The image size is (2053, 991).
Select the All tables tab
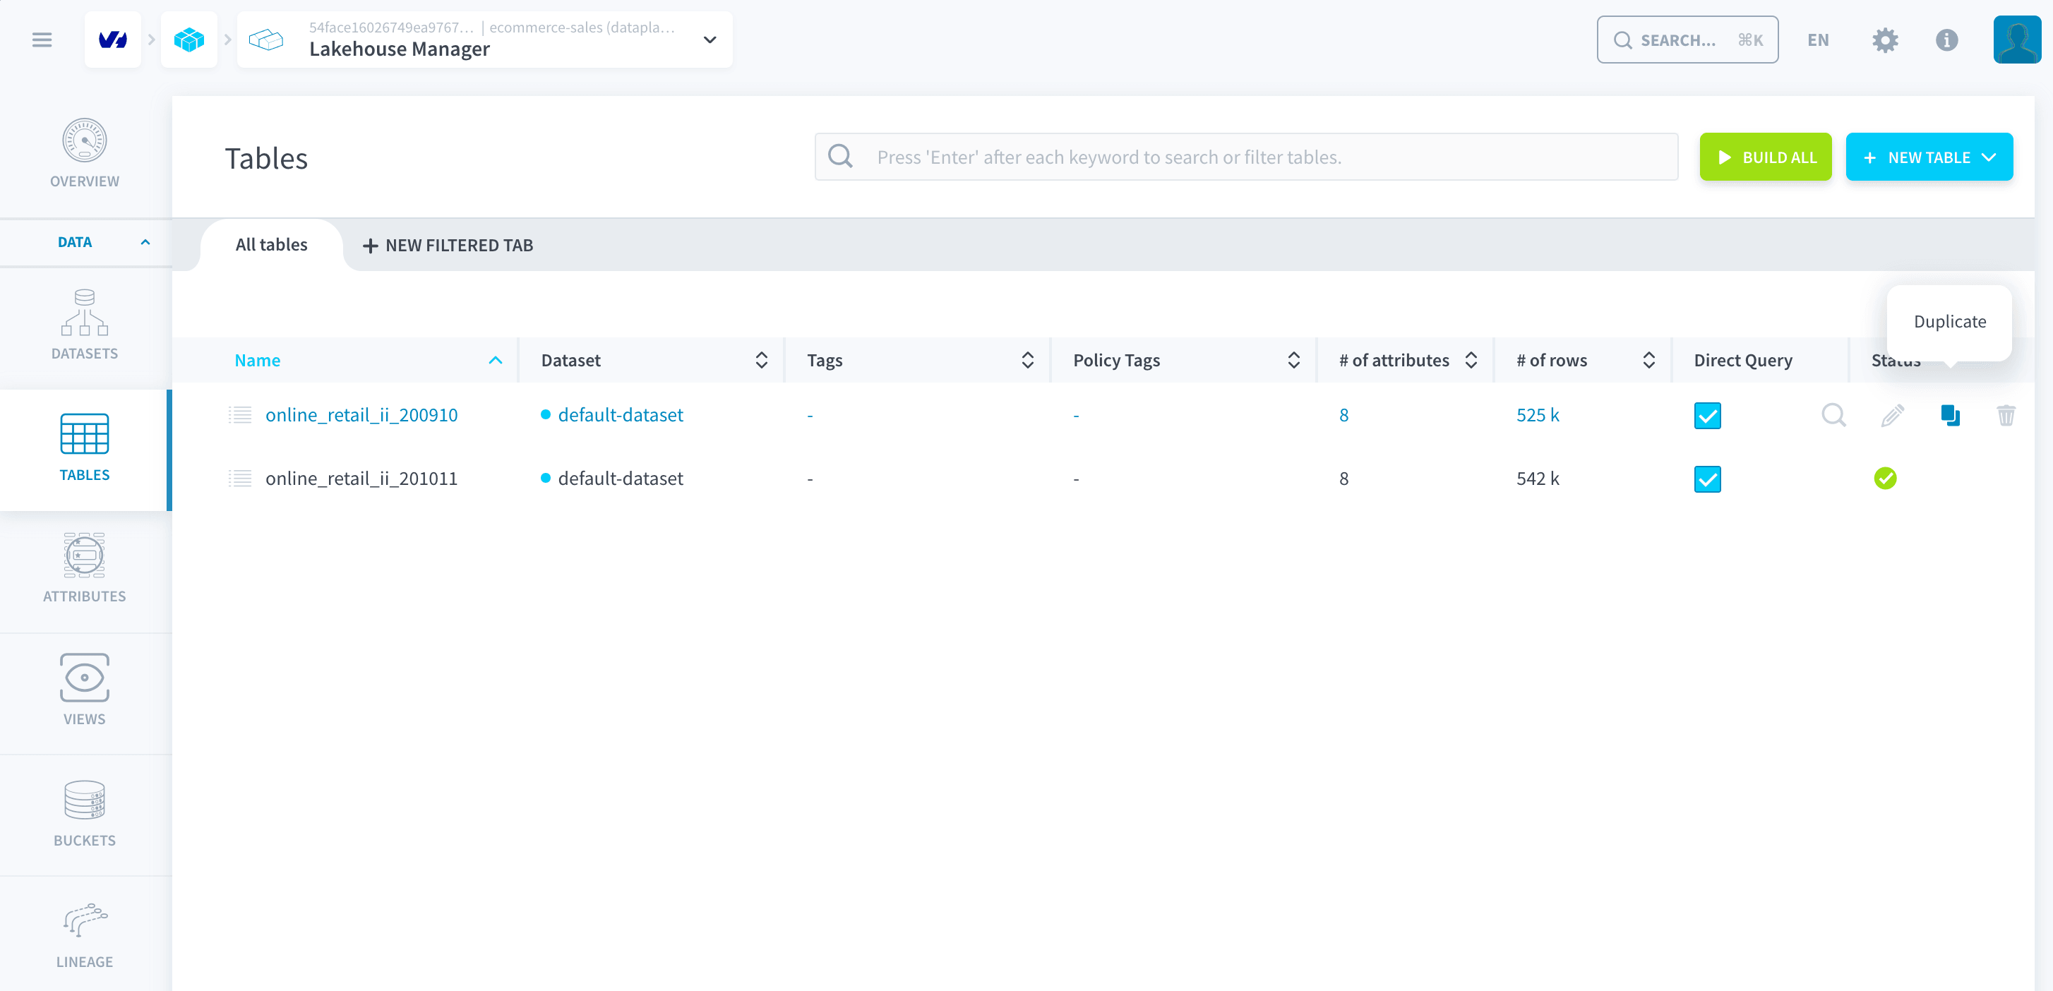271,244
